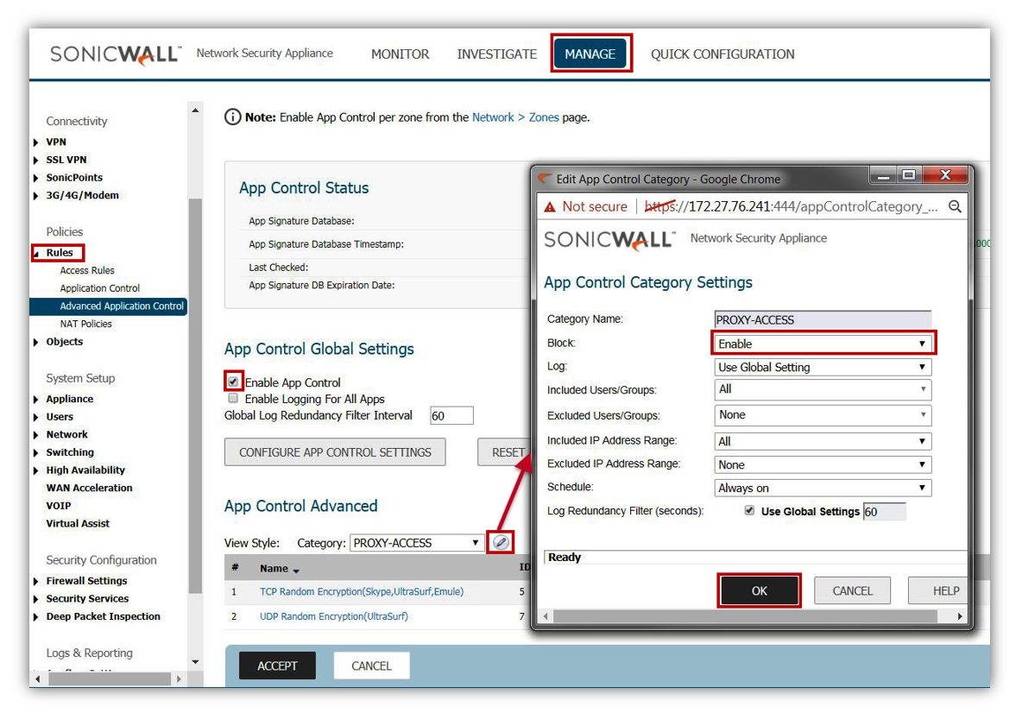Open Virtual Assist sidebar item
Screen dimensions: 1022x713
(x=78, y=523)
